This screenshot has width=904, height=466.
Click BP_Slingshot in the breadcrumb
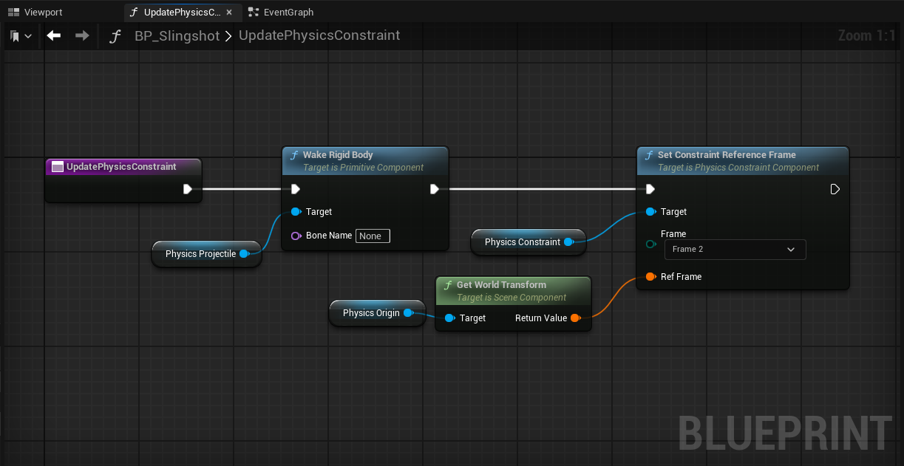pyautogui.click(x=177, y=35)
